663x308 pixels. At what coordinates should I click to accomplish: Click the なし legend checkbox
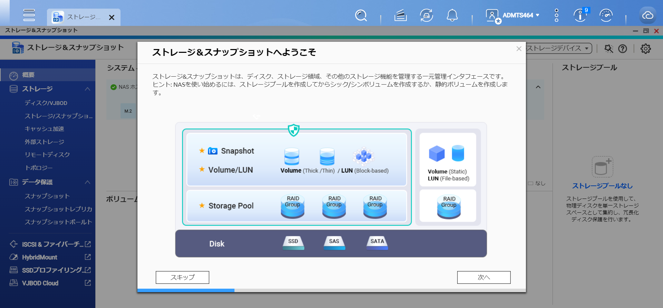(531, 183)
